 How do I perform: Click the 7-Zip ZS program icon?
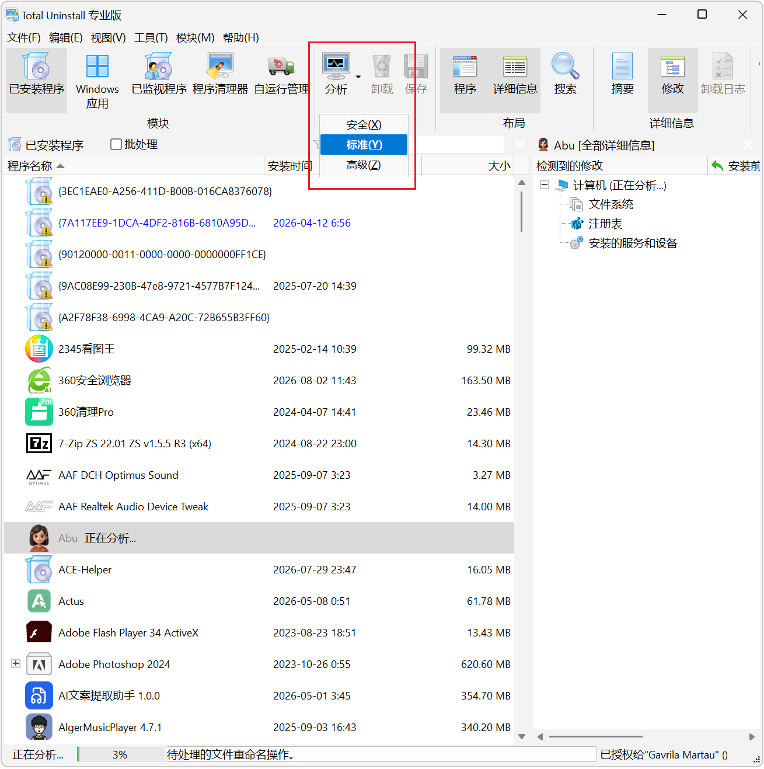point(39,443)
